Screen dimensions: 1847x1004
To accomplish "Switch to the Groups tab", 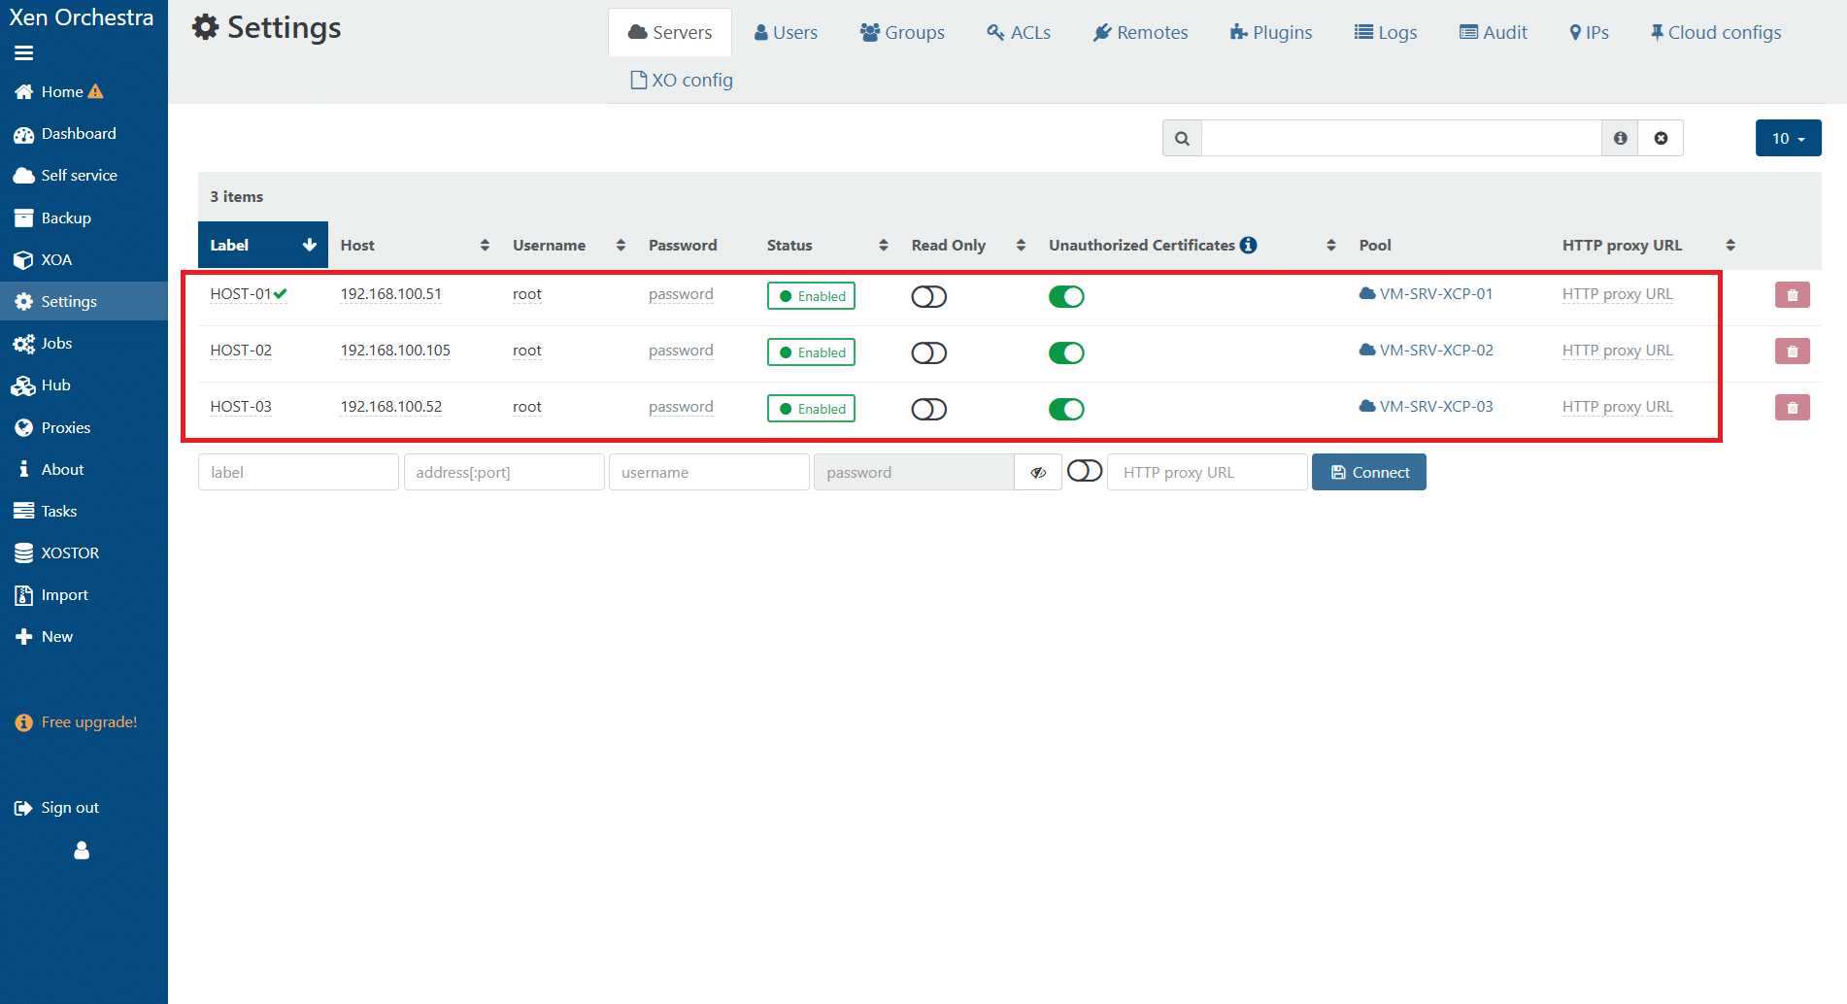I will point(902,32).
